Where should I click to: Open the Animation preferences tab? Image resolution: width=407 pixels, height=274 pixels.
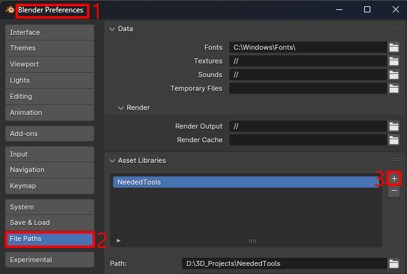[x=50, y=112]
